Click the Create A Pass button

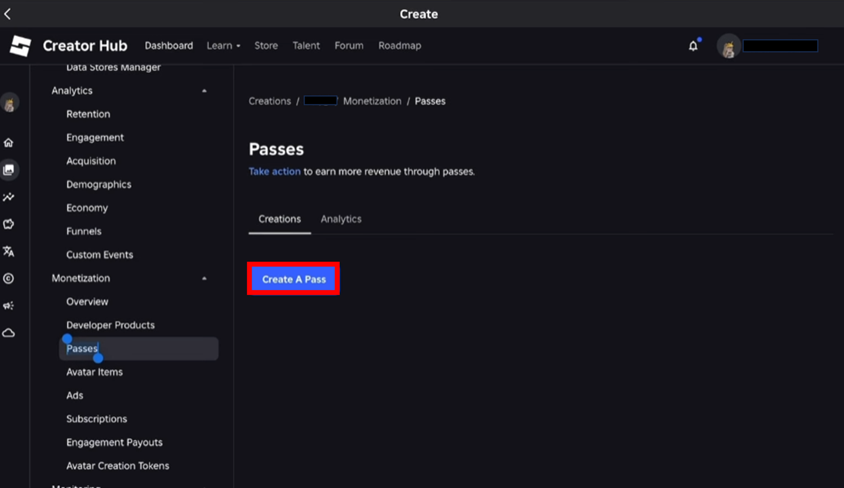click(x=294, y=279)
